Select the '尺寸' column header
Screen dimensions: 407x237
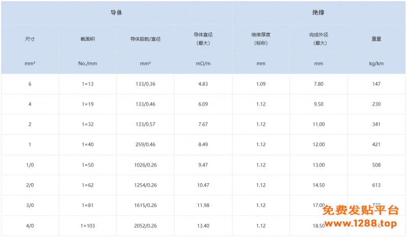click(30, 39)
